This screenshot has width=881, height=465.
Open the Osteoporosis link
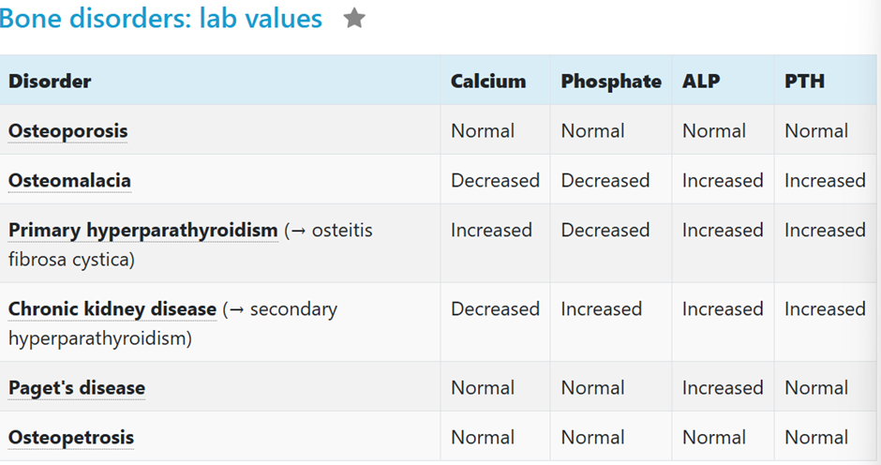[x=67, y=131]
